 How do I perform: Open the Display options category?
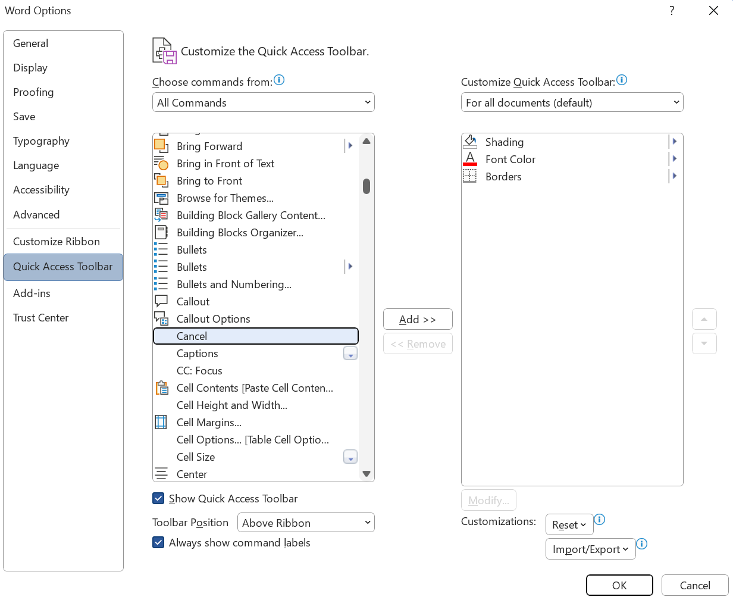tap(63, 68)
